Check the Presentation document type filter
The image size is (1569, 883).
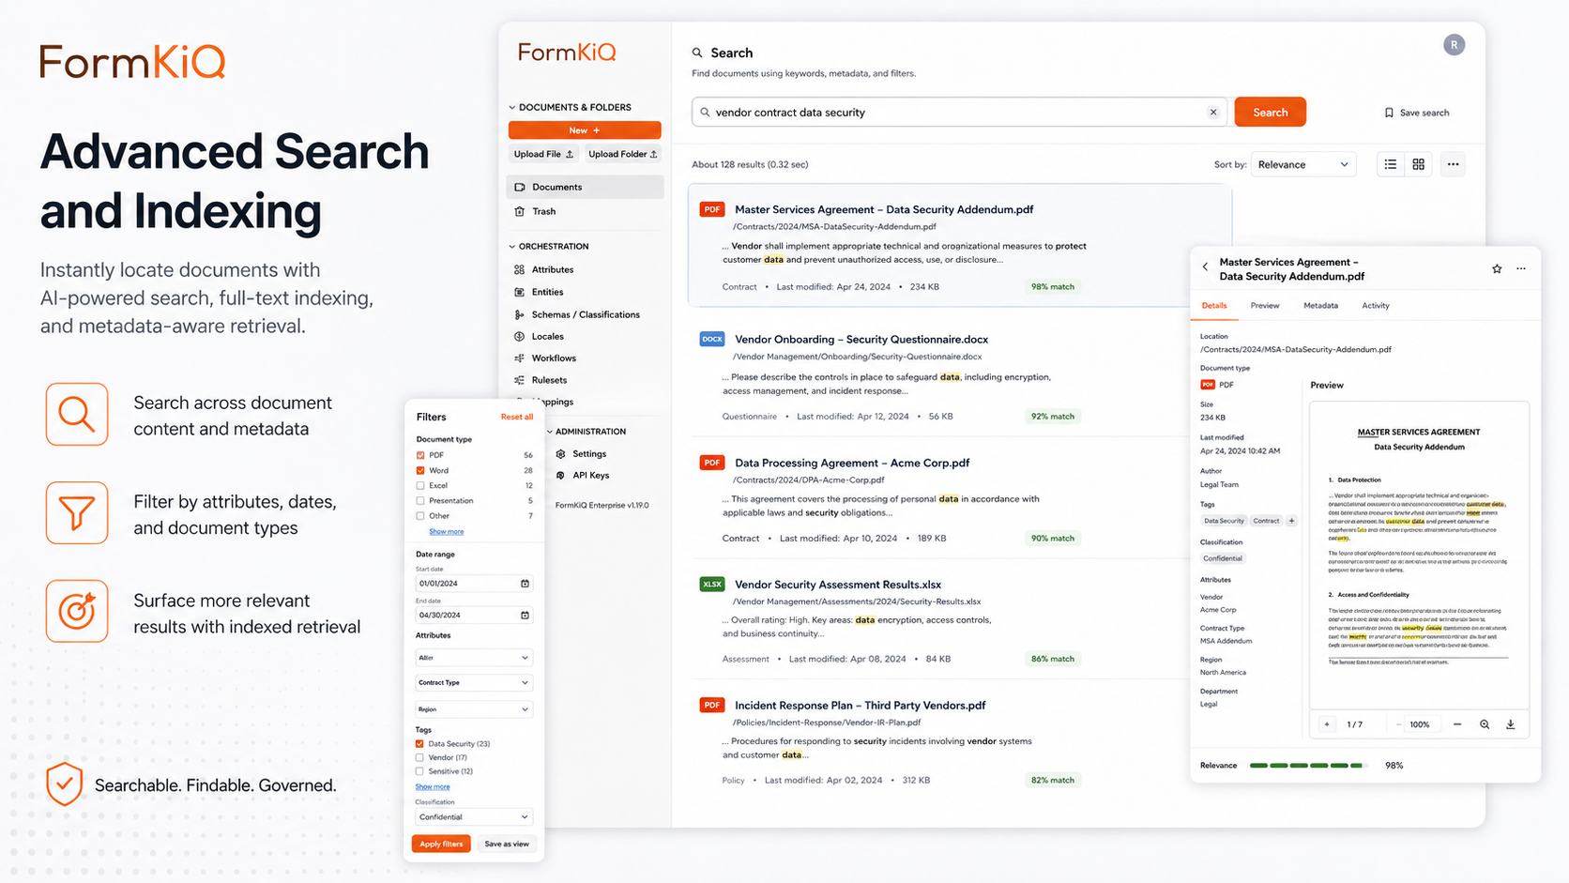click(x=420, y=501)
